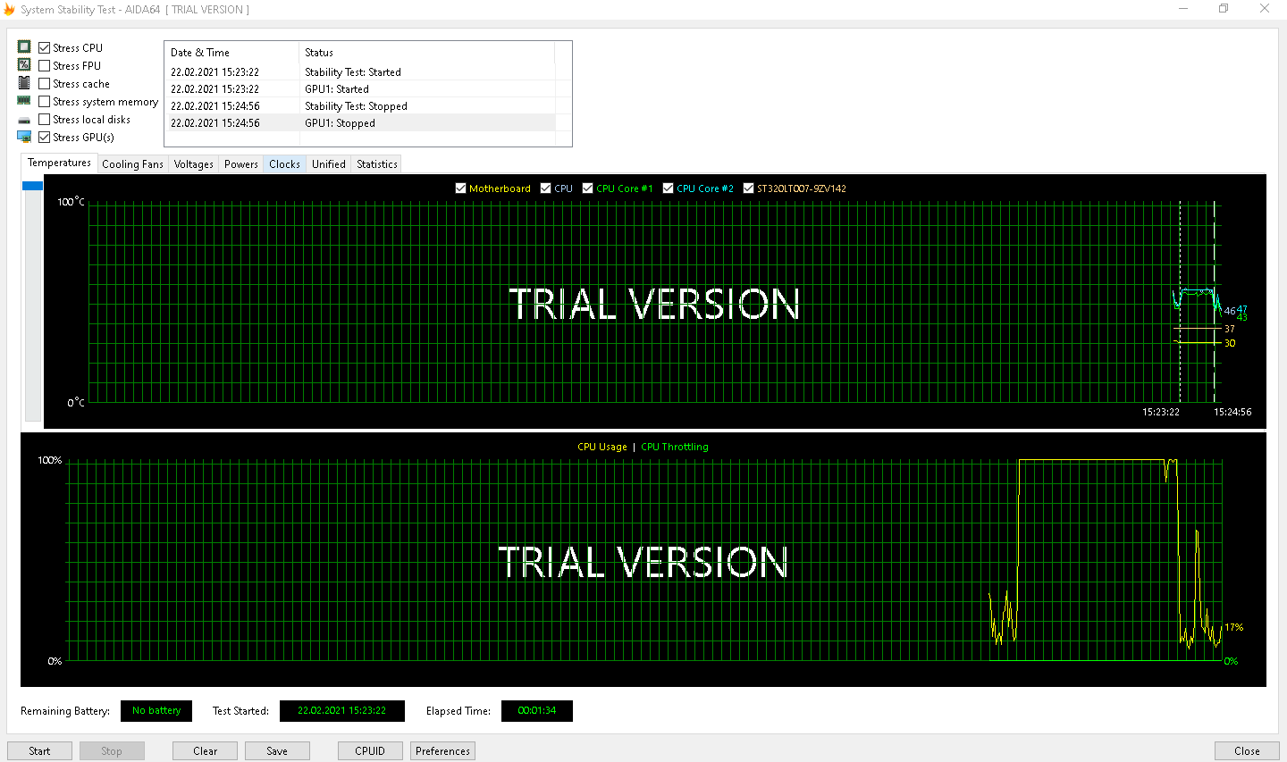Toggle the CPU Core #1 graph checkbox
This screenshot has height=762, width=1287.
(x=588, y=188)
